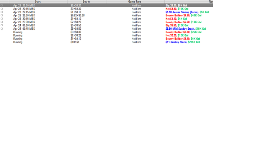This screenshot has height=150, width=268.
Task: Click the Apr 23 23:30 MSK start time
Action: pyautogui.click(x=24, y=22)
